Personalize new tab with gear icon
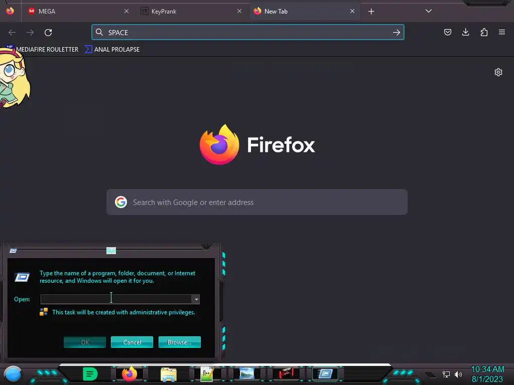The width and height of the screenshot is (514, 385). (498, 72)
